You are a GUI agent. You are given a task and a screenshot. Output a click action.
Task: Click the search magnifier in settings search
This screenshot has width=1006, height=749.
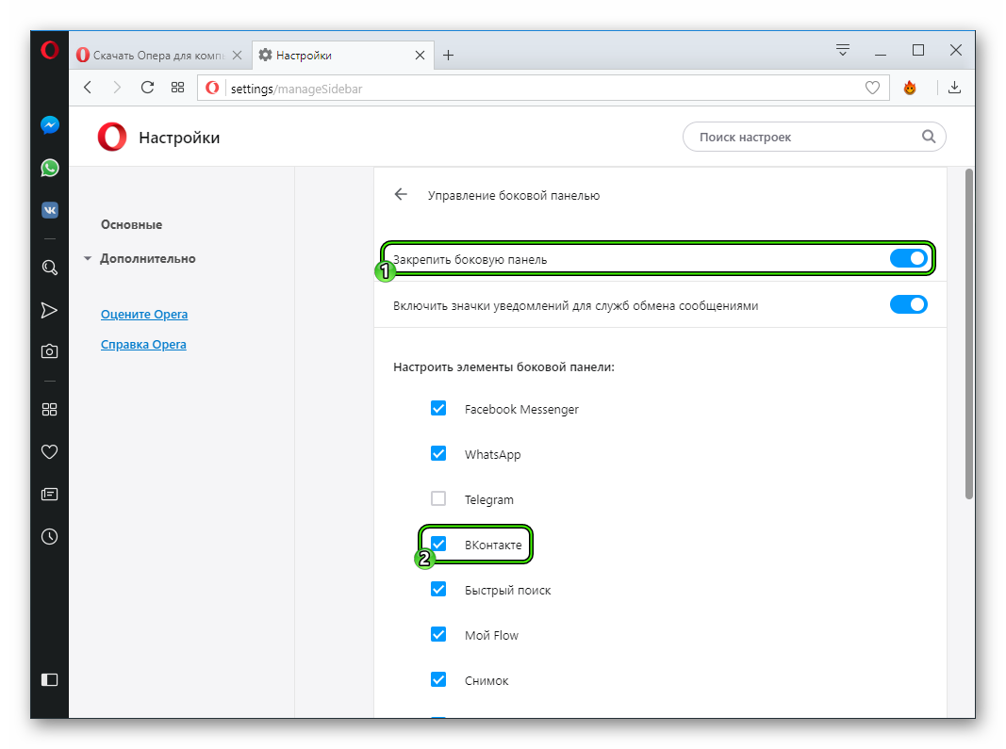click(929, 137)
